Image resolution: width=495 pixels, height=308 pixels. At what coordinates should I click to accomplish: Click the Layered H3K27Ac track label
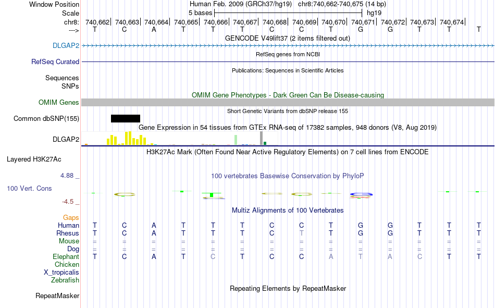click(34, 159)
